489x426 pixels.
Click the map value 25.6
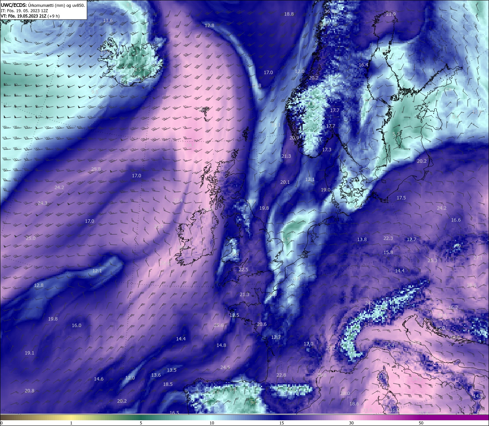219,326
